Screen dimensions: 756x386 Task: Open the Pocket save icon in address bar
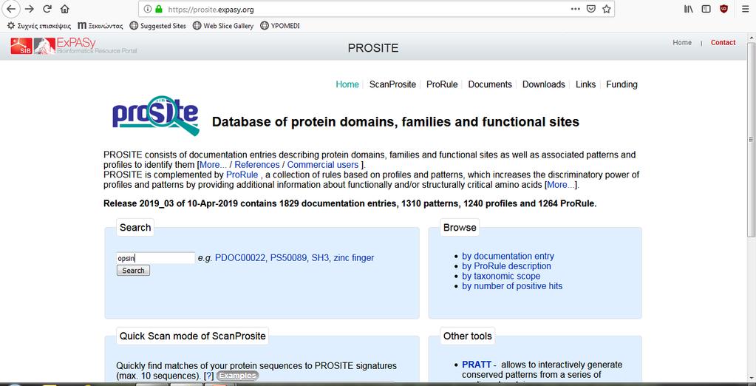pos(590,9)
